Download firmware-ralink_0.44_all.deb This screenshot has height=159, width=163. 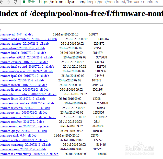[x=18, y=136]
